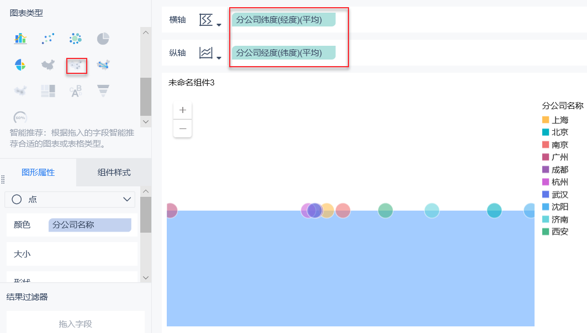
Task: Open the 图形属性 tab
Action: click(38, 172)
